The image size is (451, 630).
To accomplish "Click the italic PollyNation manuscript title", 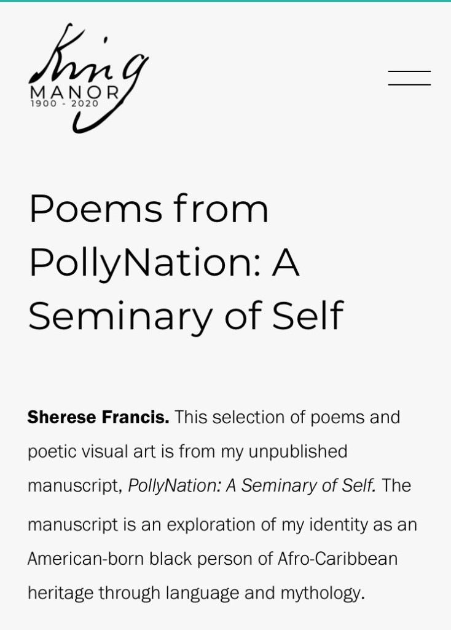I will tap(252, 485).
